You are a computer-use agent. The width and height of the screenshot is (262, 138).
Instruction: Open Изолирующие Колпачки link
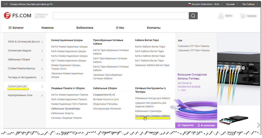[107, 109]
